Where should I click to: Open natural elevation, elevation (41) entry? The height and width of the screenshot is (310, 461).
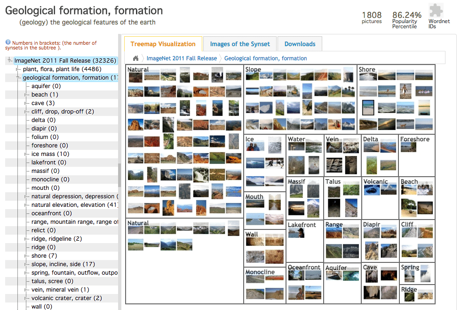click(x=75, y=205)
